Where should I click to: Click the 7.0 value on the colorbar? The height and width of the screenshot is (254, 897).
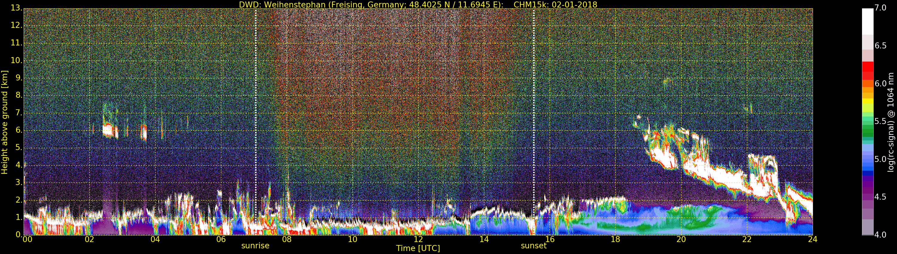(x=881, y=8)
